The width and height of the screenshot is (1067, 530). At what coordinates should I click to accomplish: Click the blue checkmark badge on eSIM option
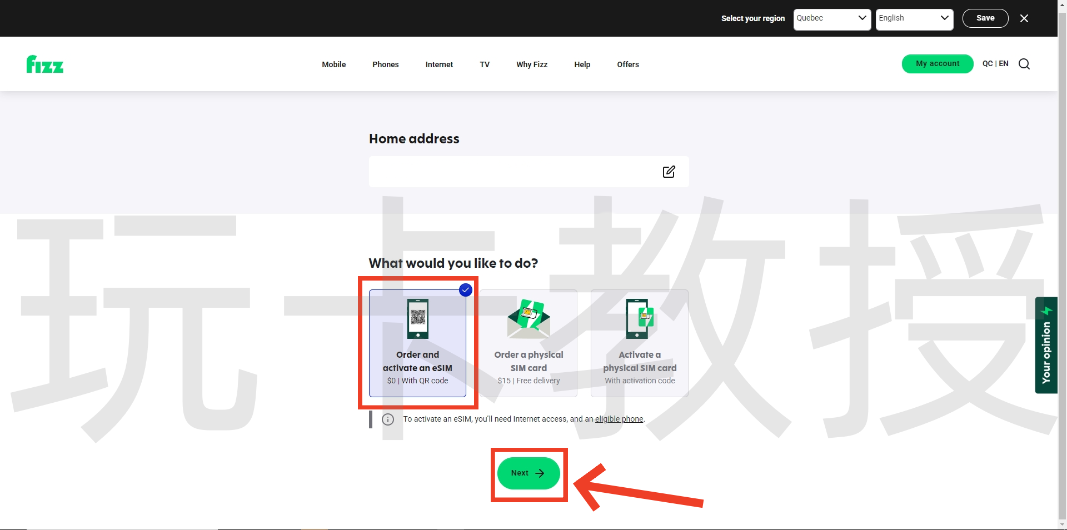[465, 290]
